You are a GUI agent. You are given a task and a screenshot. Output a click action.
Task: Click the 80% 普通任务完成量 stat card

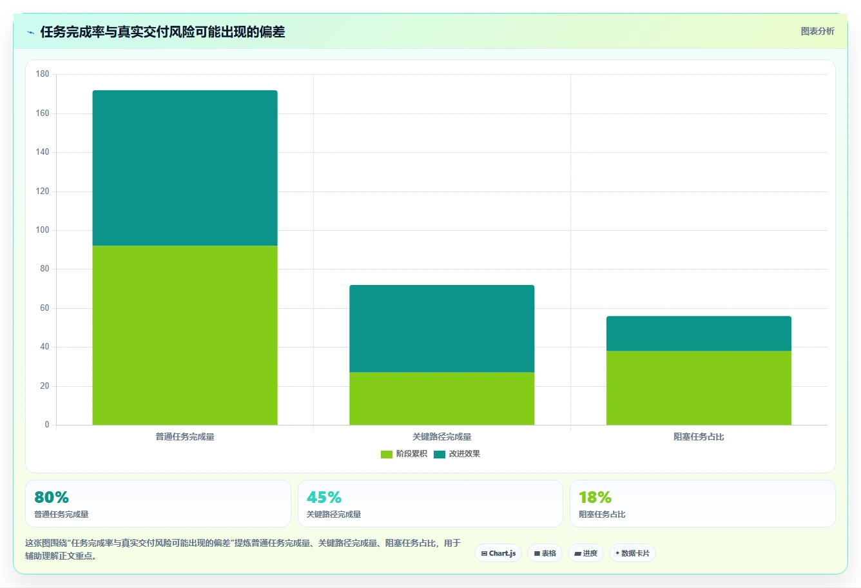click(x=158, y=504)
